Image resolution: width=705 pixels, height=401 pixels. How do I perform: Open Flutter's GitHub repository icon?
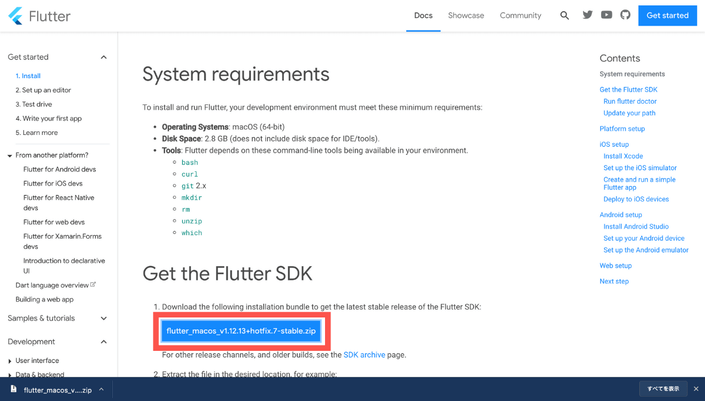click(x=625, y=15)
